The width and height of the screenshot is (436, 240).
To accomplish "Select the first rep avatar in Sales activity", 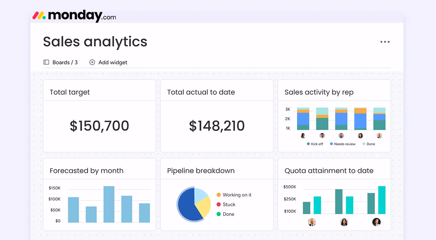I will coord(303,136).
